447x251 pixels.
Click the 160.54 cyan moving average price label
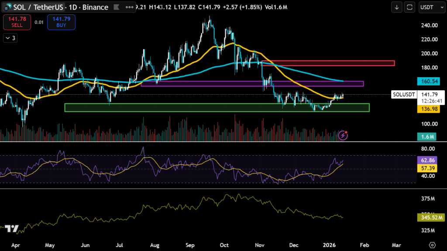pyautogui.click(x=430, y=81)
